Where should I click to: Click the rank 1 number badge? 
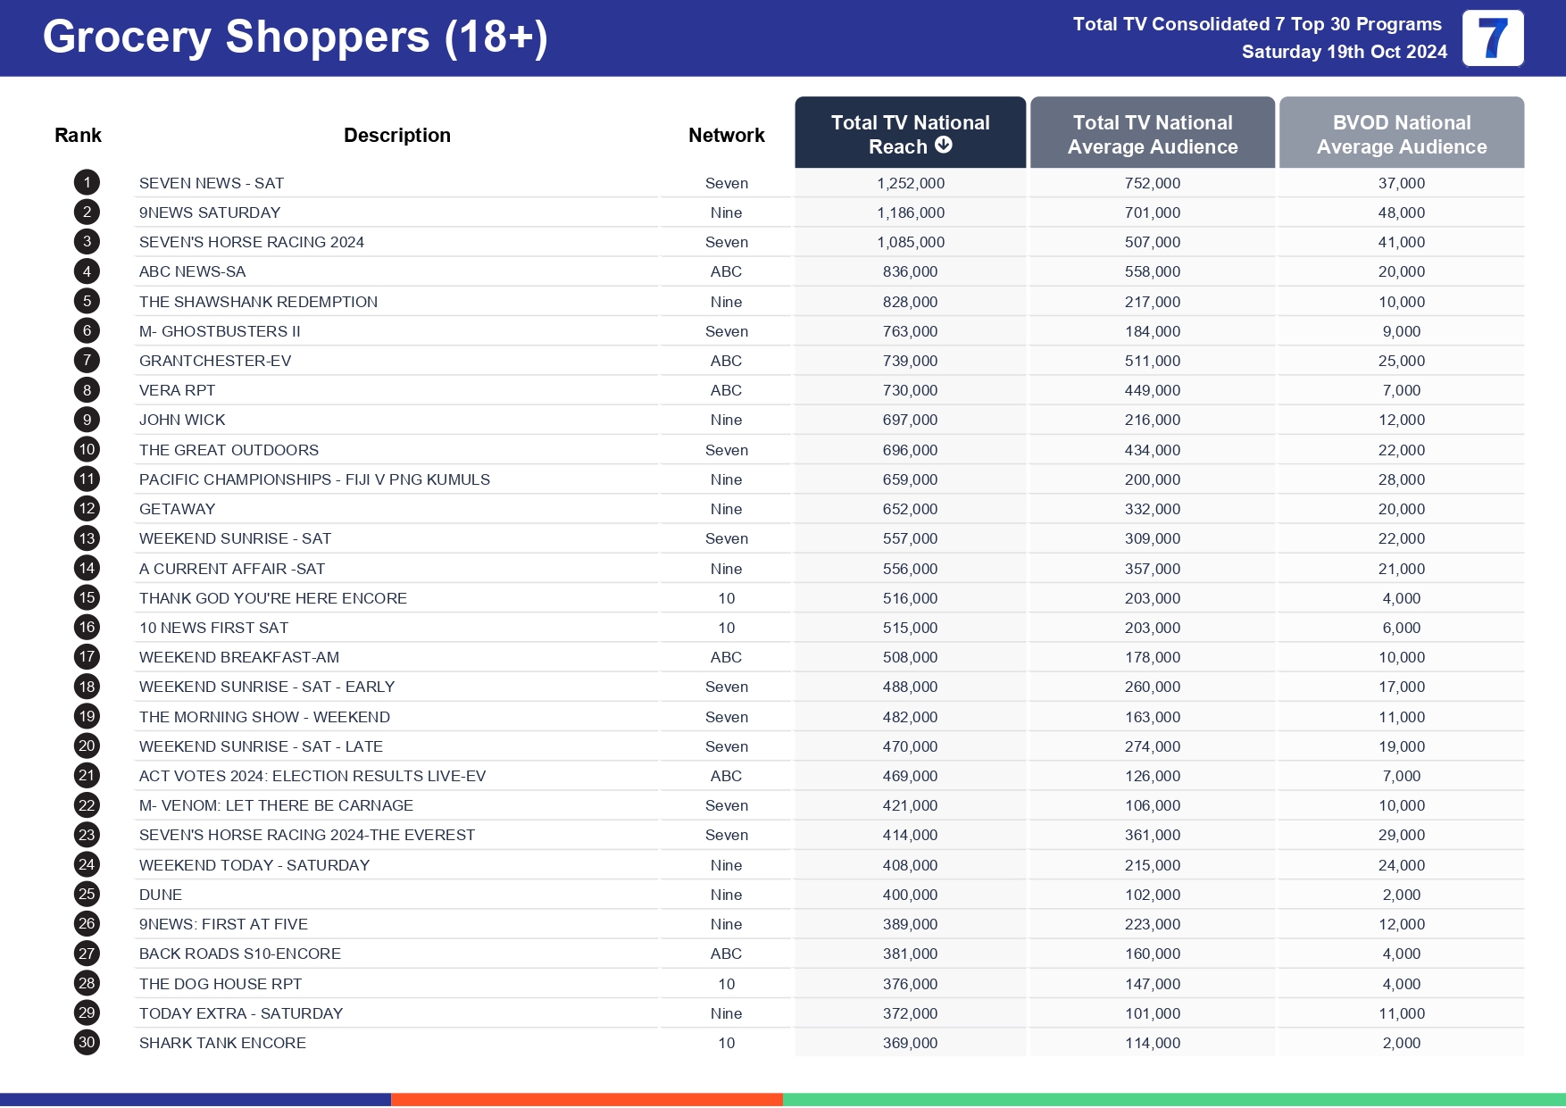pyautogui.click(x=87, y=183)
